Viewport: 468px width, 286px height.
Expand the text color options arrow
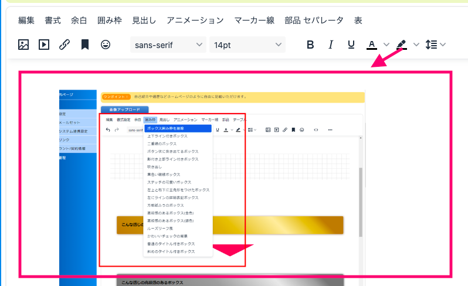pyautogui.click(x=386, y=45)
